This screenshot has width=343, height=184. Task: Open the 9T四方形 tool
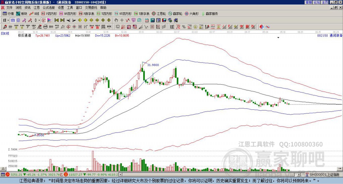[123, 13]
